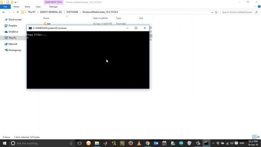Sort files by Size column
261x147 pixels.
[141, 18]
